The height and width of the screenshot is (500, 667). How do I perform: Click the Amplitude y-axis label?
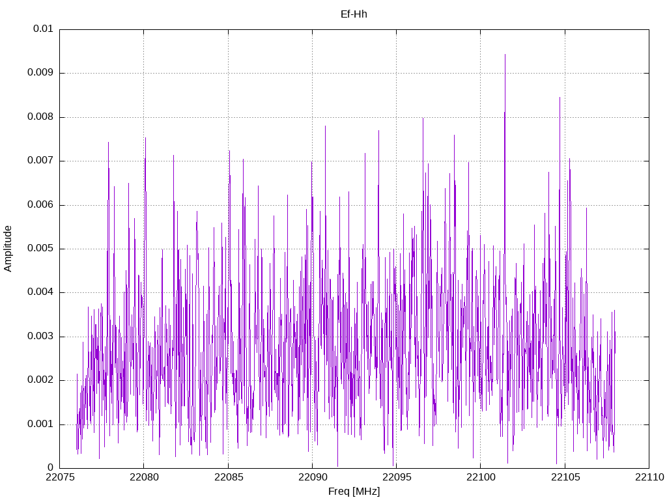[8, 249]
